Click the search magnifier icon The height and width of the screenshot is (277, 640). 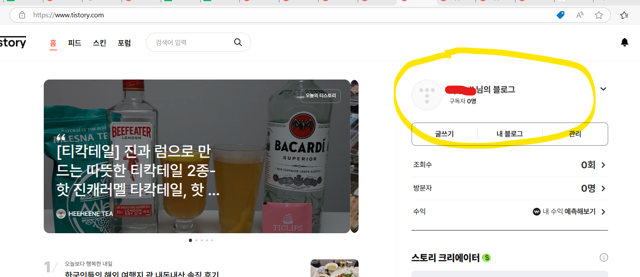(238, 42)
